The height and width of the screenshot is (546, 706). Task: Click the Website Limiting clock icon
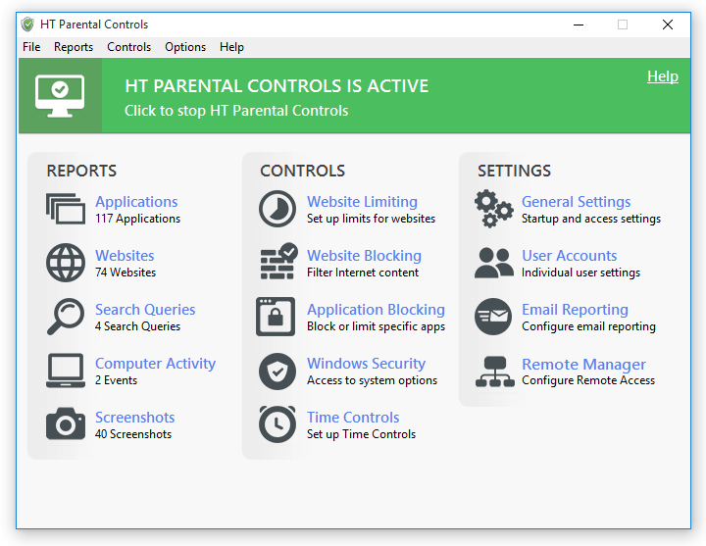[277, 209]
